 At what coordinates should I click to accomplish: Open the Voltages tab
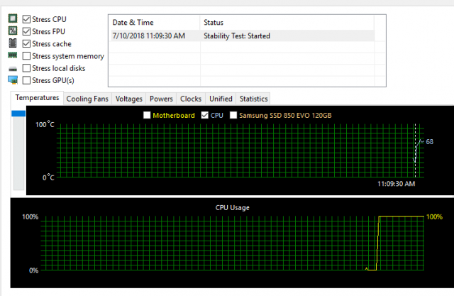coord(128,99)
